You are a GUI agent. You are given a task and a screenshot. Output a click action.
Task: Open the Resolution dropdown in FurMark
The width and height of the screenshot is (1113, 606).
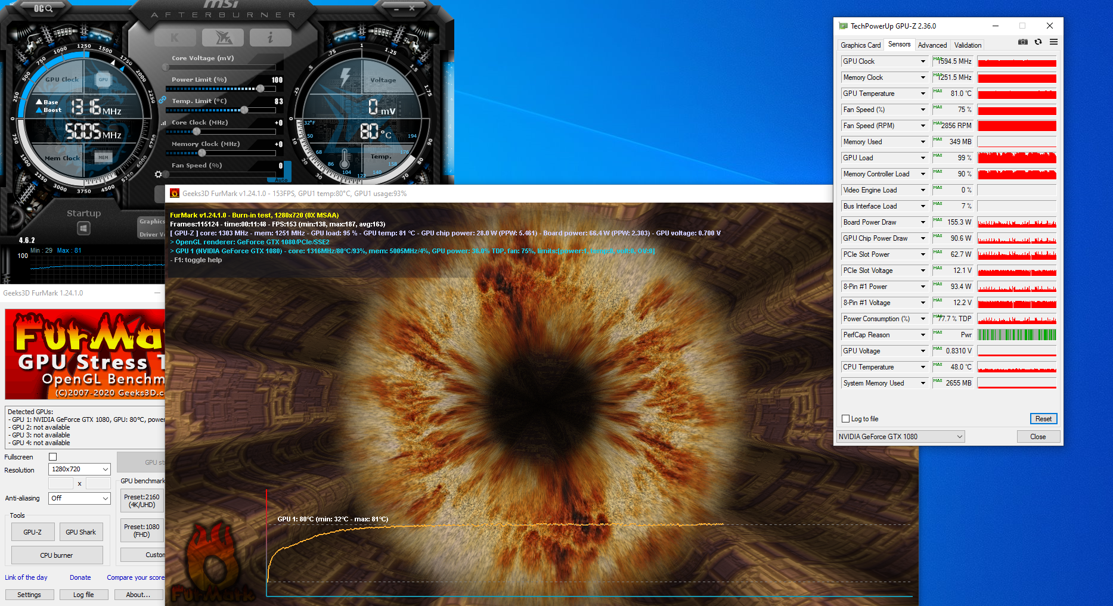[79, 470]
